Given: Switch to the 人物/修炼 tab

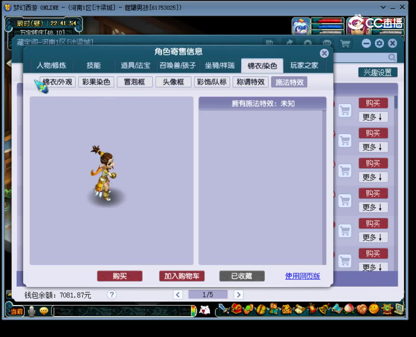Looking at the screenshot, I should click(51, 65).
